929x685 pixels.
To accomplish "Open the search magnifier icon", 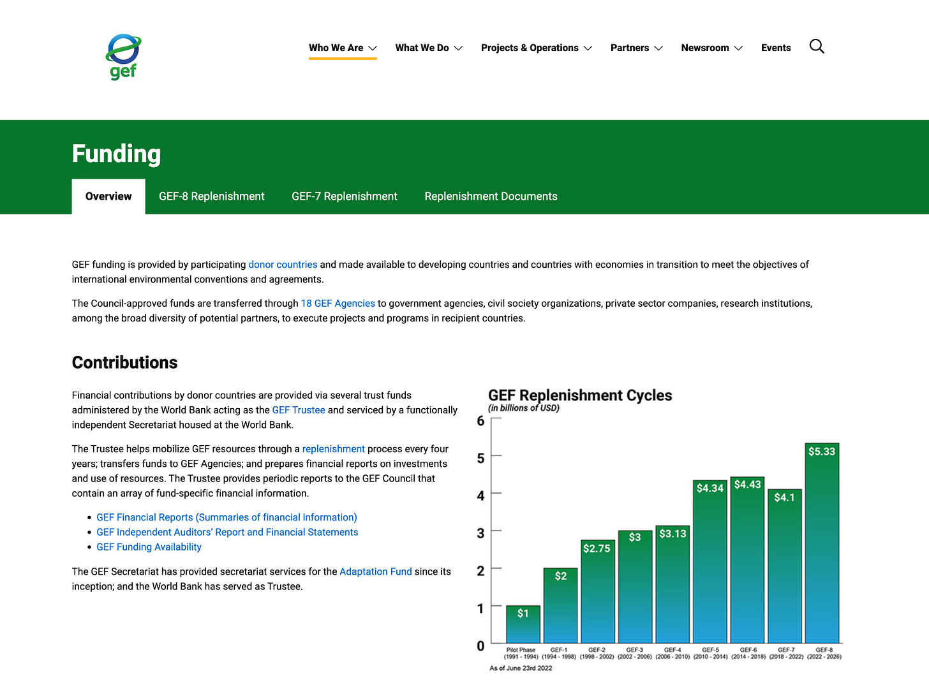I will [817, 47].
